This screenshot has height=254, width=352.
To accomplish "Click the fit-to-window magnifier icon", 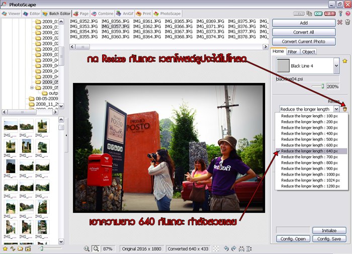I will pyautogui.click(x=96, y=248).
